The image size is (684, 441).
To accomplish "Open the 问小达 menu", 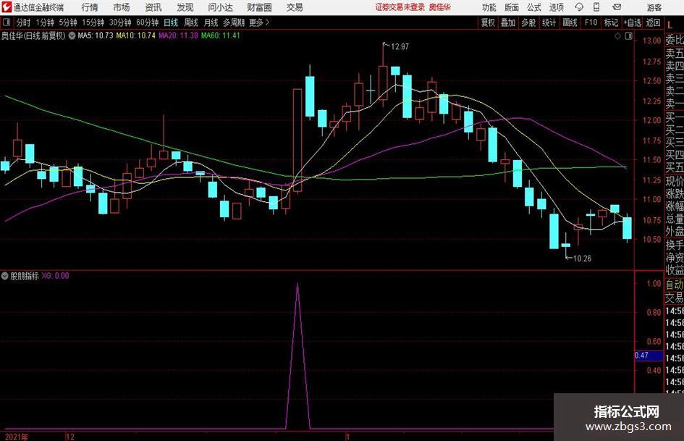I will pyautogui.click(x=220, y=7).
